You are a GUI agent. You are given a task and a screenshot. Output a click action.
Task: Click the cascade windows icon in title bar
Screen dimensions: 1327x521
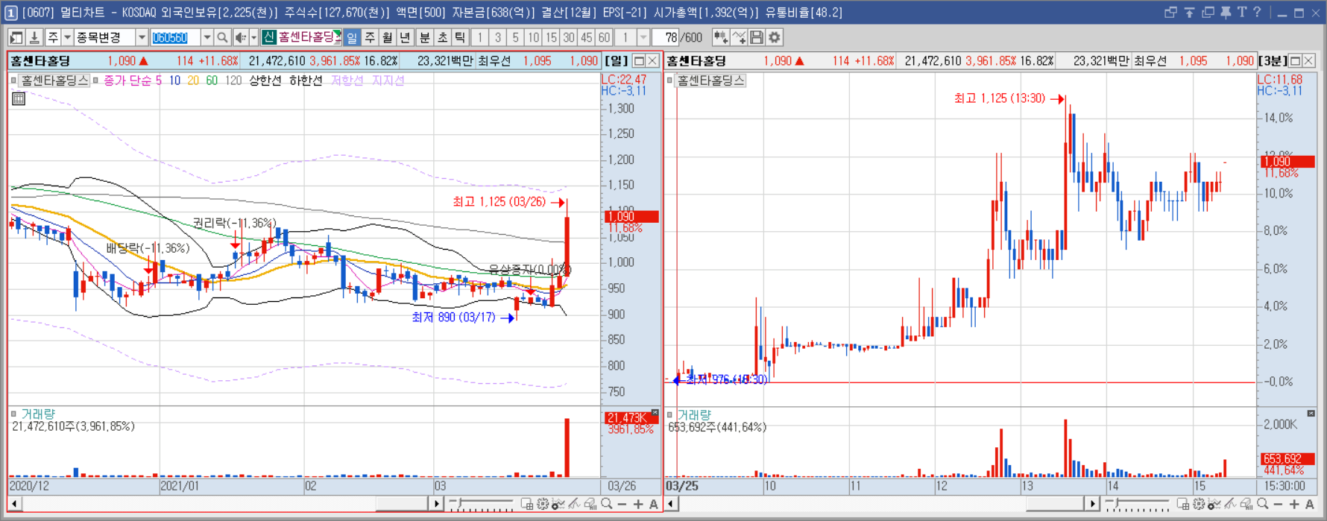(x=1208, y=13)
